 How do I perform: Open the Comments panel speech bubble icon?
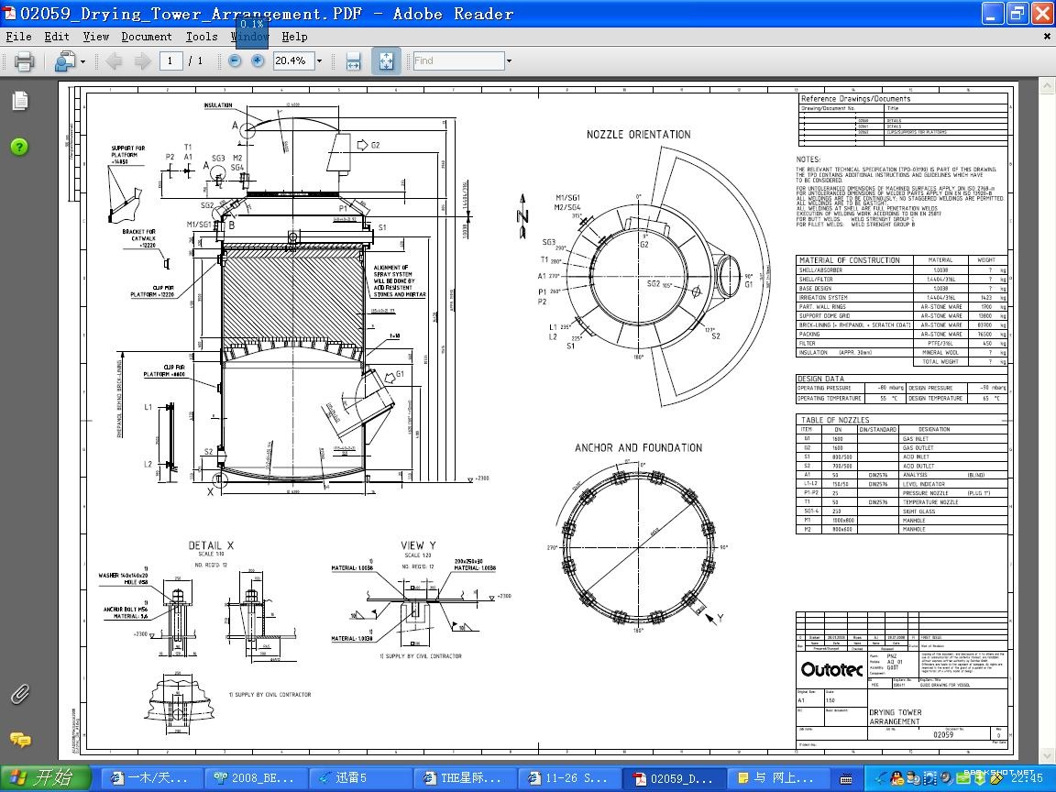(20, 740)
